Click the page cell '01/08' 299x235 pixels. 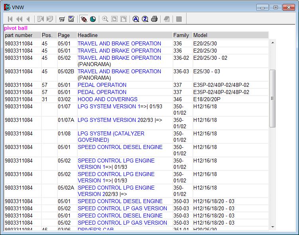point(64,133)
